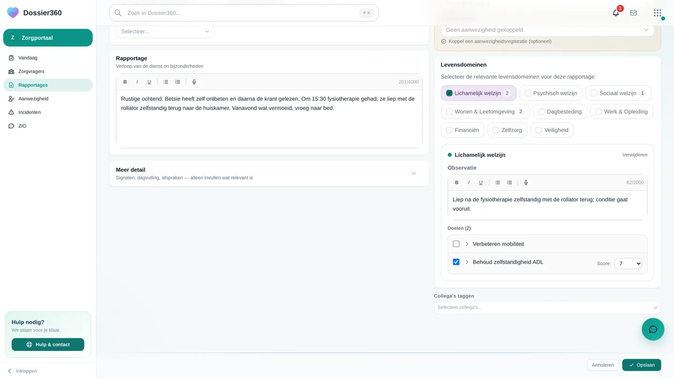Select the Wonen & Leefomgeving domain
674x379 pixels.
coord(485,111)
